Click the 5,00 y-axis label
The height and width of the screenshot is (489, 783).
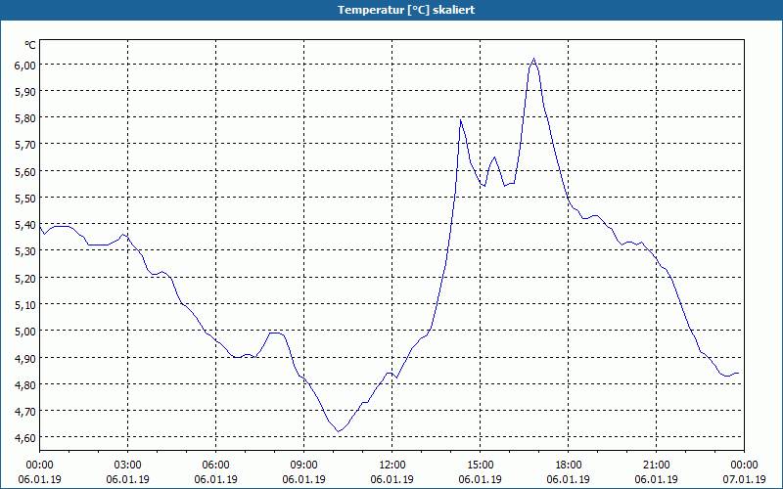[26, 331]
